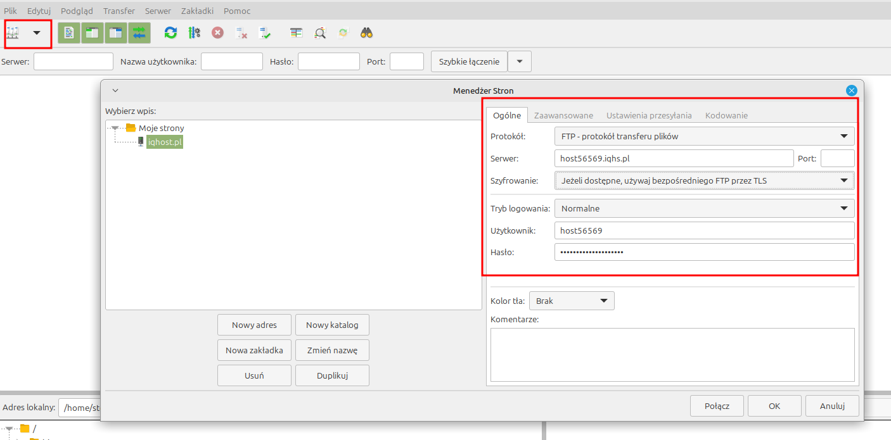Open the Protokół dropdown to change protocol
Screen dimensions: 891x440
click(704, 135)
